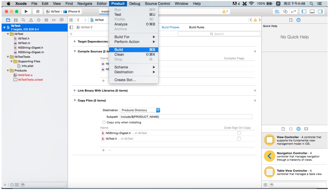Check Code Sign On Copy for libTest.h
This screenshot has height=191, width=331.
click(x=239, y=139)
